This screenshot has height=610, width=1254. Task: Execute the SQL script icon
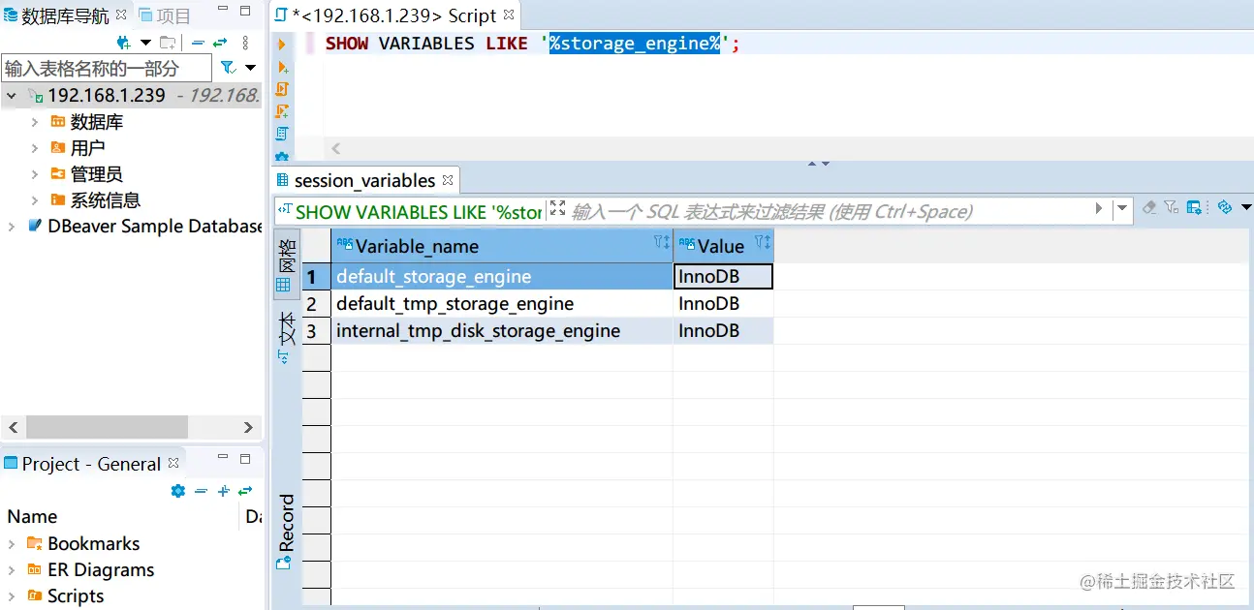(x=282, y=87)
